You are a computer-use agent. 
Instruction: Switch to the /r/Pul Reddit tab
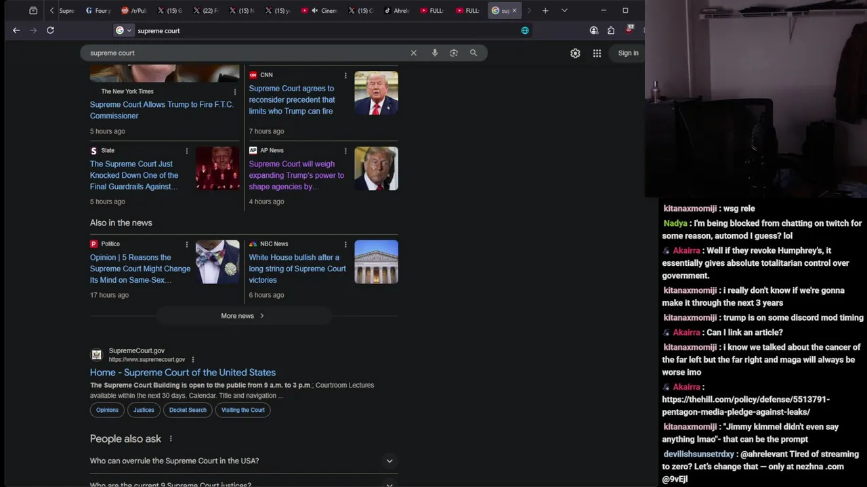[133, 11]
